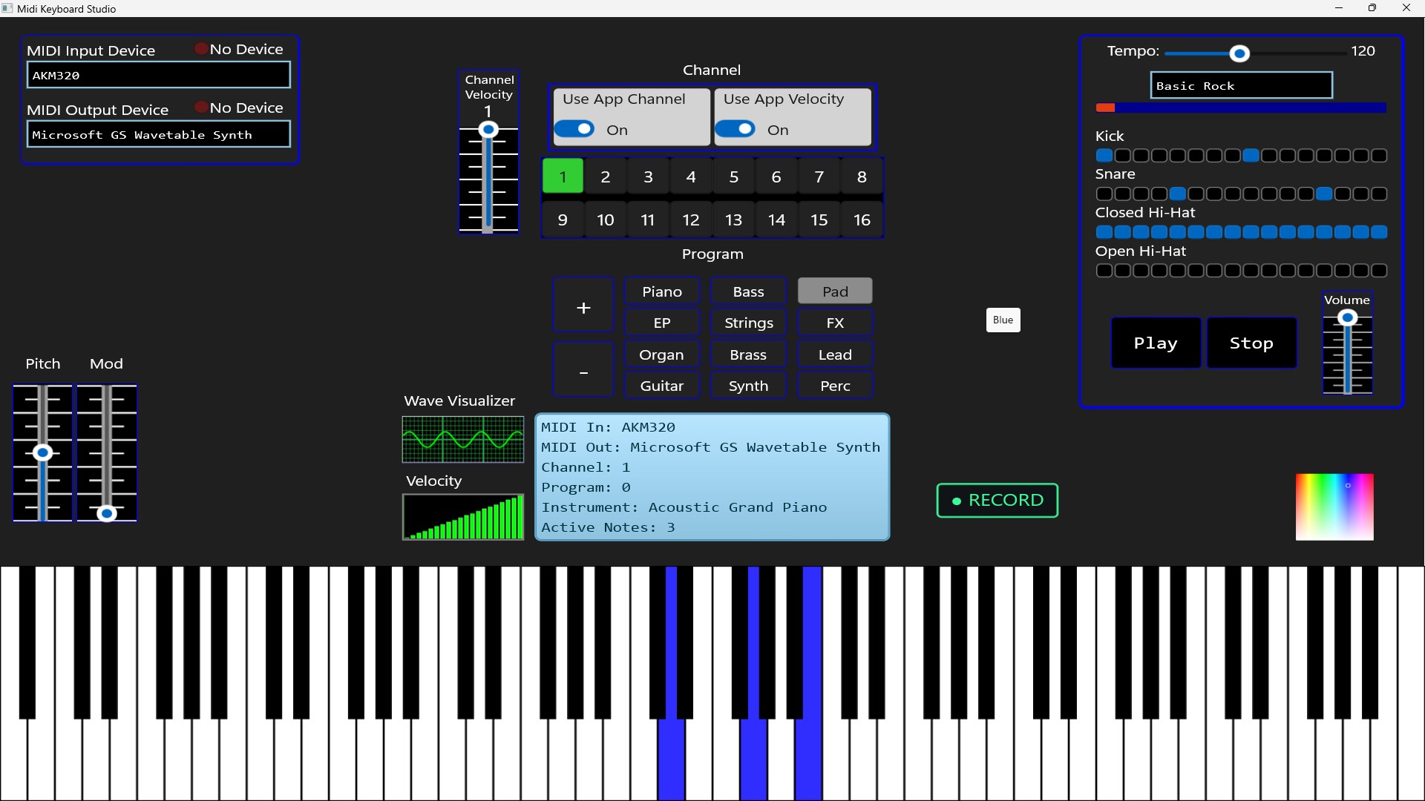Viewport: 1425px width, 801px height.
Task: Toggle the last Closed Hi-Hat step
Action: coord(1379,232)
